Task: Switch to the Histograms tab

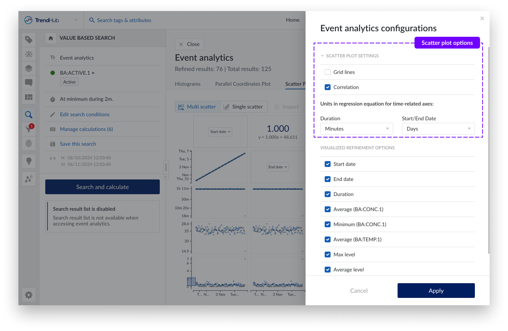Action: point(188,84)
